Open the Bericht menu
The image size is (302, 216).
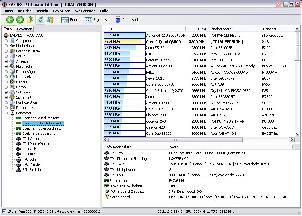(x=42, y=11)
